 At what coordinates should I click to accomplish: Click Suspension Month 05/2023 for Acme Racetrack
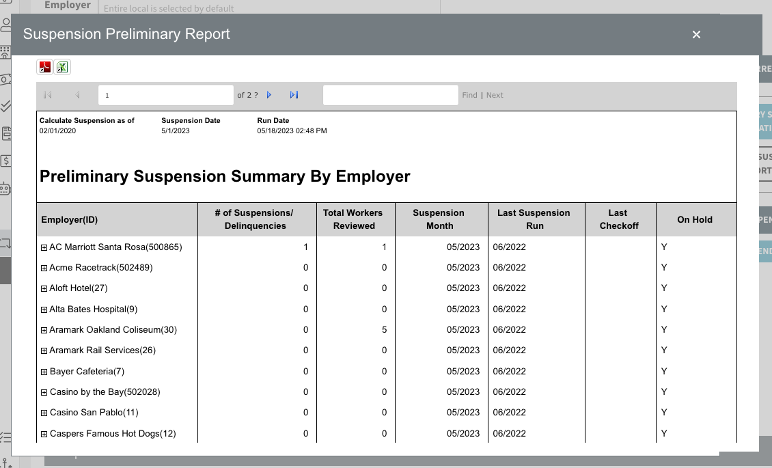[x=463, y=268]
